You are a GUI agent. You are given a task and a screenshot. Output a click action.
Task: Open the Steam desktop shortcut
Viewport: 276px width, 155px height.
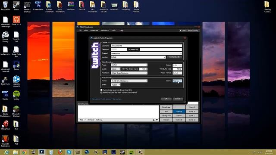[x=16, y=6]
